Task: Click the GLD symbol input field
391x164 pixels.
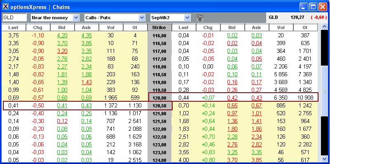Action: tap(14, 18)
